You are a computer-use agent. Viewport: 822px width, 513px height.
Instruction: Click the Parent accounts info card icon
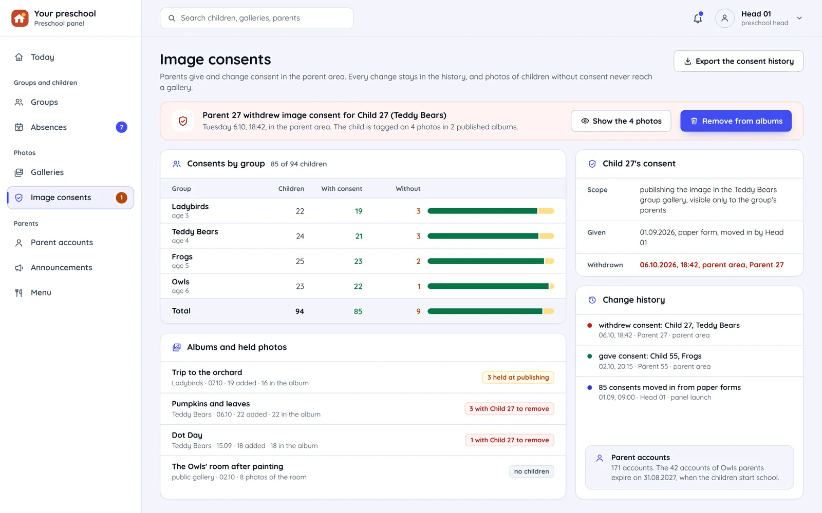[x=600, y=458]
